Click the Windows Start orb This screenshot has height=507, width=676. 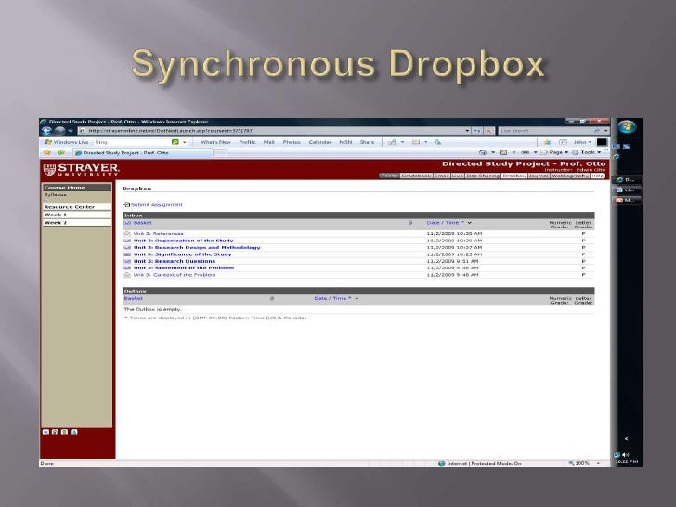[x=626, y=126]
